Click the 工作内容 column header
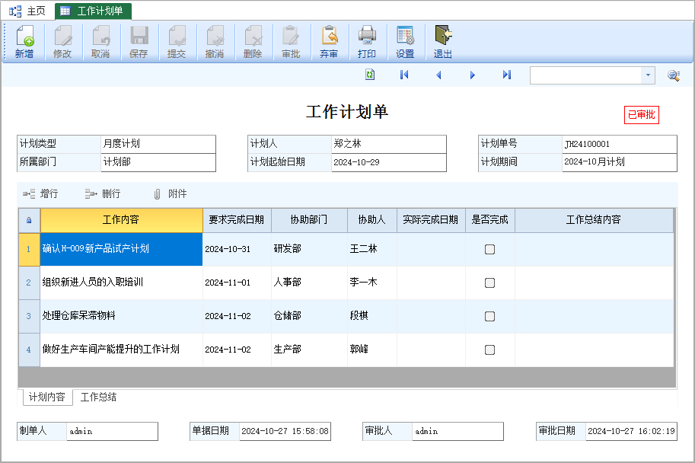 click(122, 220)
